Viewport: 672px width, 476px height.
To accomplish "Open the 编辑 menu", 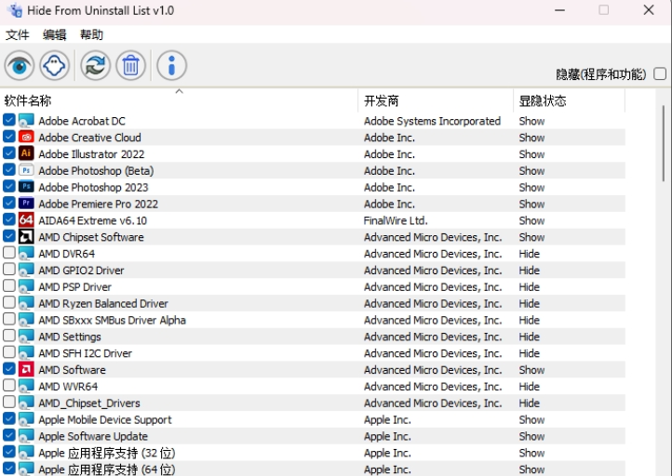I will [x=55, y=34].
